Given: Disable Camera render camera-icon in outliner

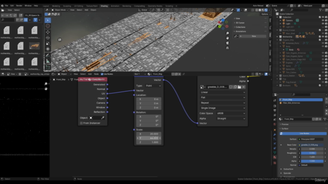Looking at the screenshot, I should [326, 20].
